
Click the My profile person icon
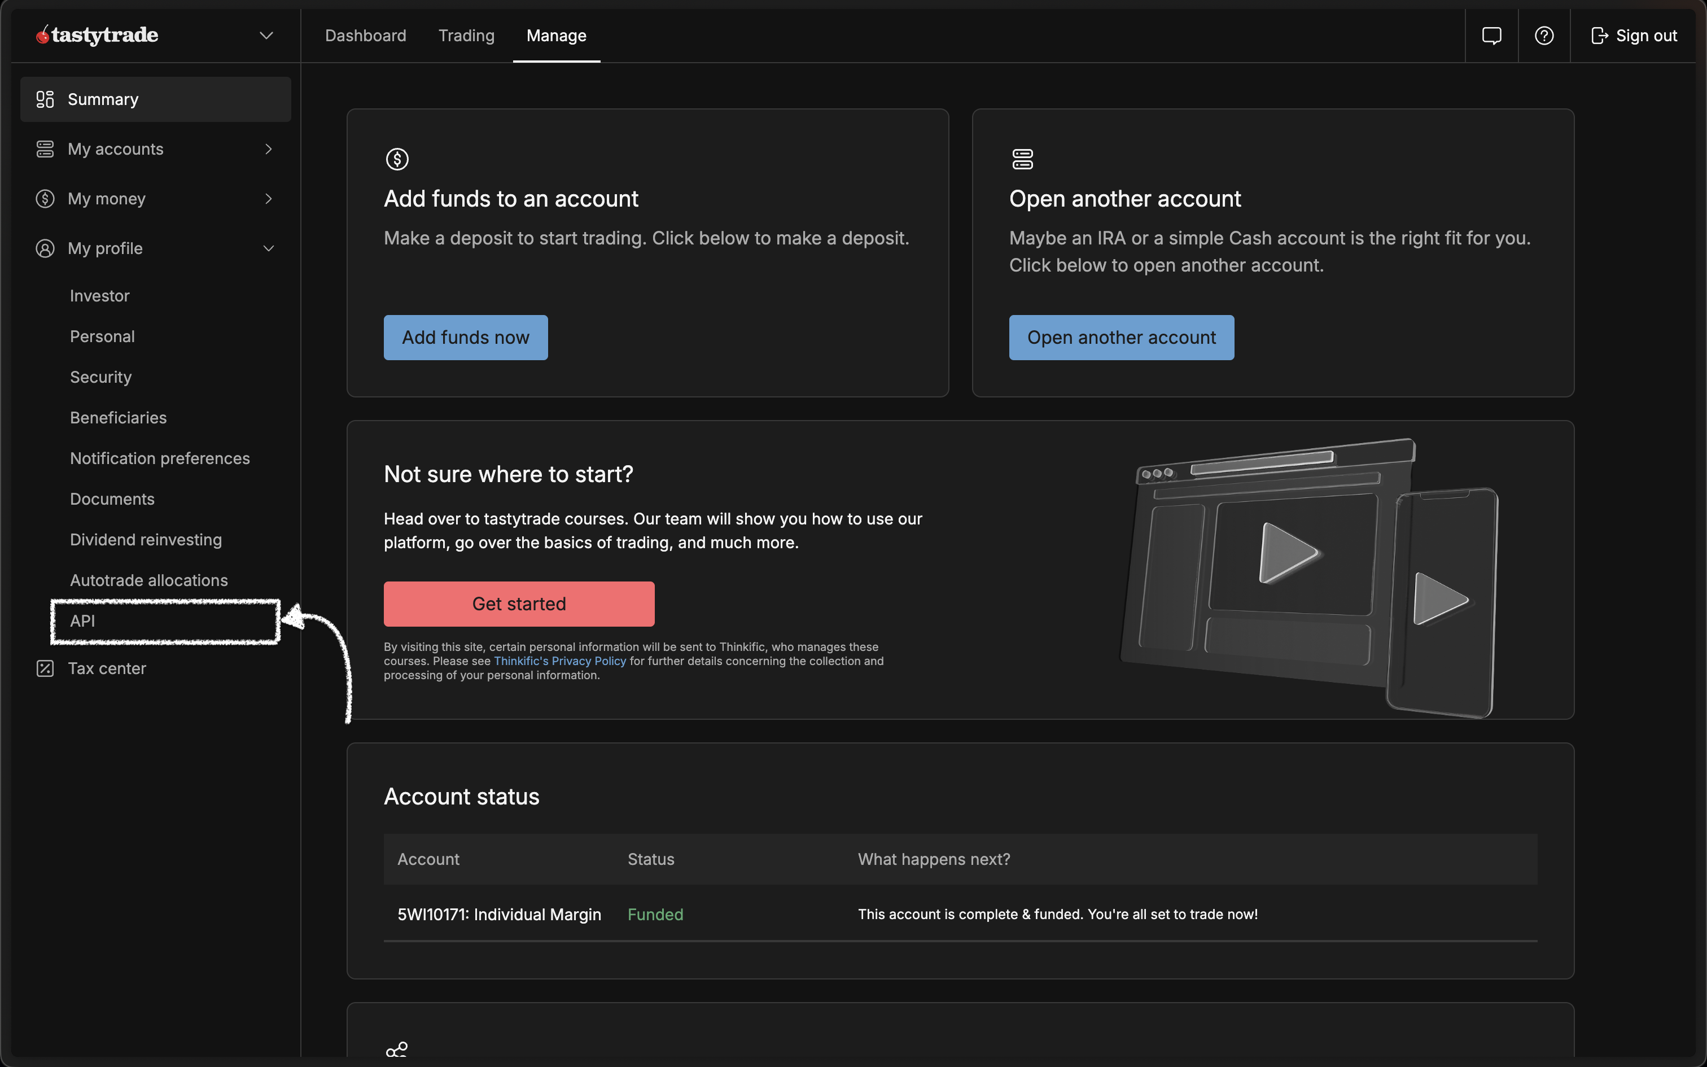45,248
